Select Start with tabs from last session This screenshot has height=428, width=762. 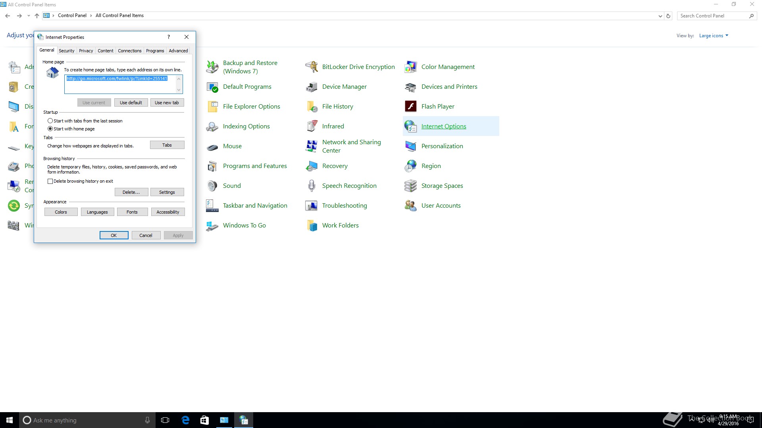pos(50,121)
